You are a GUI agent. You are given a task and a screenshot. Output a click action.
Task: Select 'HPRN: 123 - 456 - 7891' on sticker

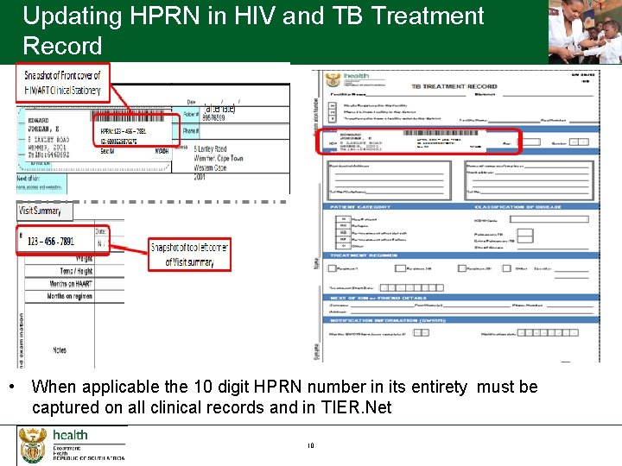[x=123, y=131]
